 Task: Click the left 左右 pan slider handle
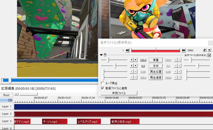point(115,66)
